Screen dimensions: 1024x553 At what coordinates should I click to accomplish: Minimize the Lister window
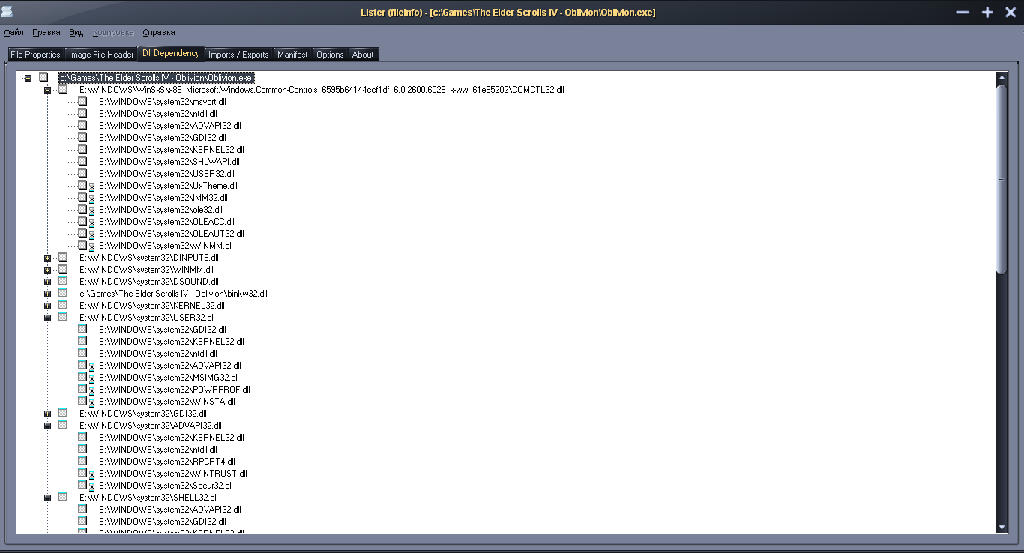click(963, 12)
